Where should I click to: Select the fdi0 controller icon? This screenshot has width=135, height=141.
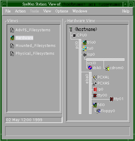click(x=95, y=105)
